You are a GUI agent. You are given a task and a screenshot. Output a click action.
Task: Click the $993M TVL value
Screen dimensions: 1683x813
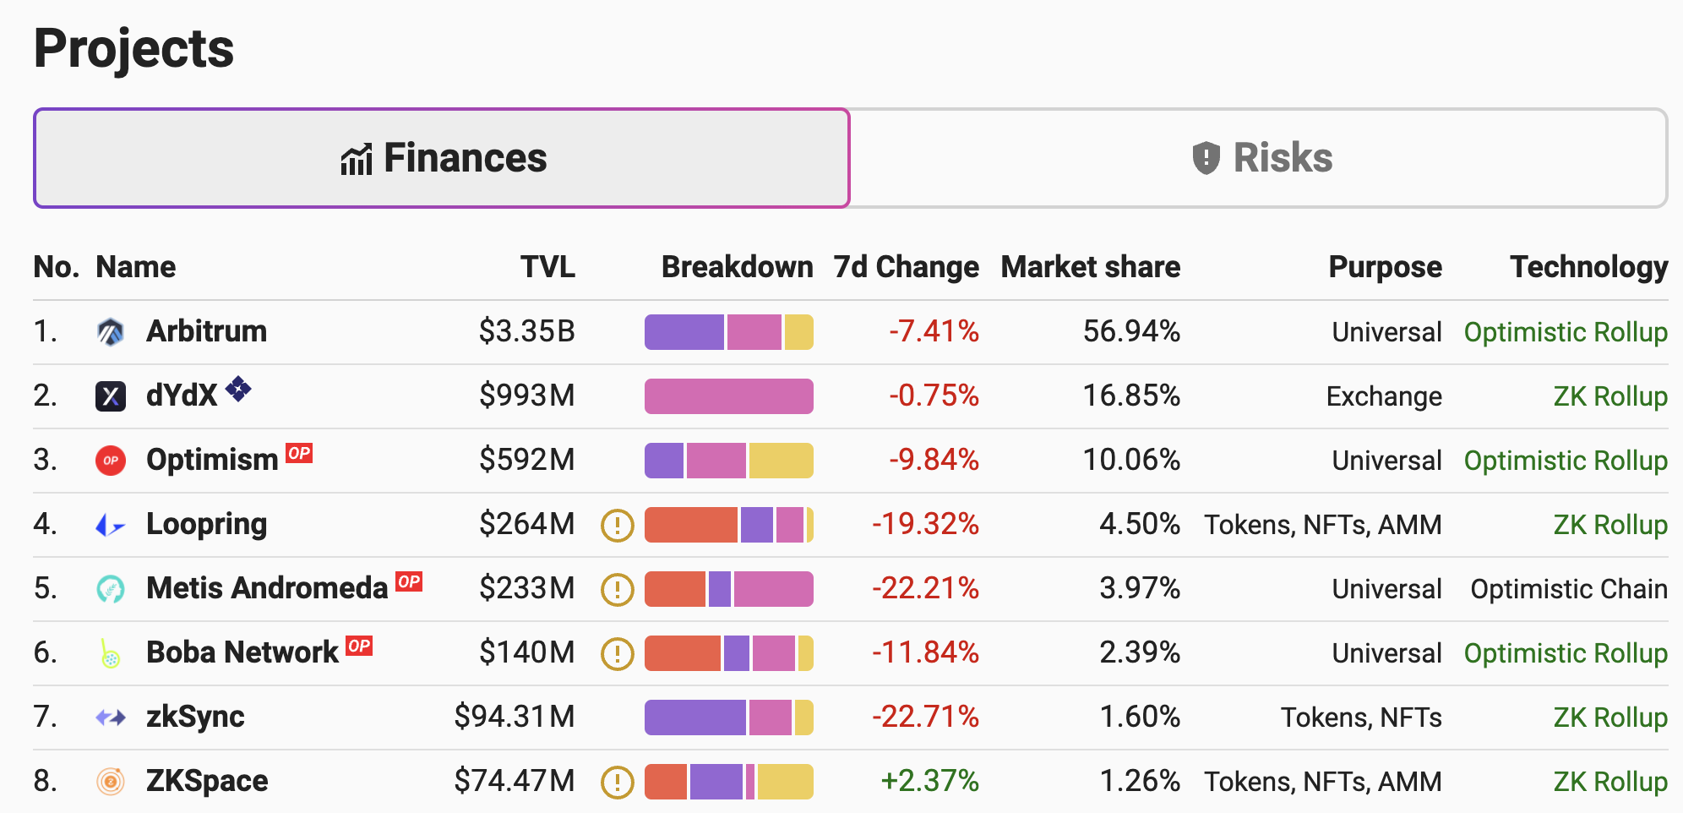click(527, 396)
